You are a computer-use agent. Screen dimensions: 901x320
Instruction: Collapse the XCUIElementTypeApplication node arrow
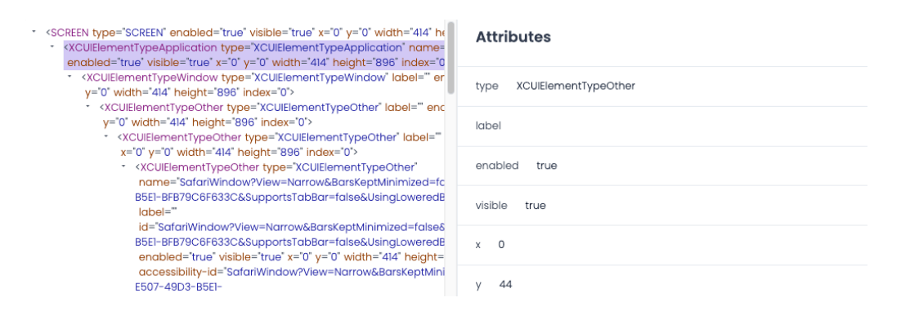pos(52,47)
